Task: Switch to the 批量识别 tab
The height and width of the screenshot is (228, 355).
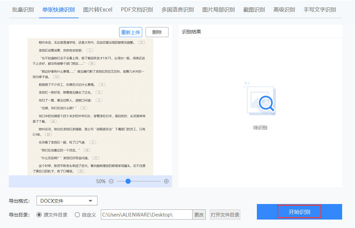Action: tap(23, 10)
